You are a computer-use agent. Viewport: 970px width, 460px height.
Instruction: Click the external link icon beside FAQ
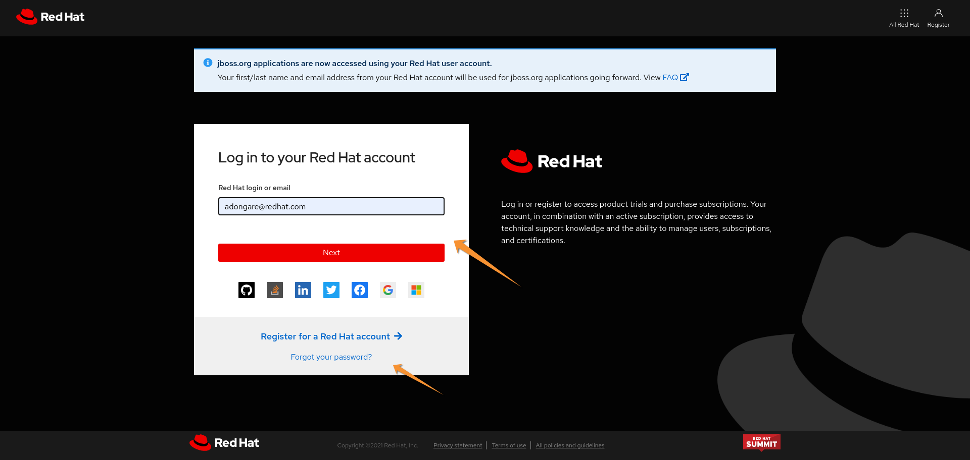pyautogui.click(x=685, y=77)
